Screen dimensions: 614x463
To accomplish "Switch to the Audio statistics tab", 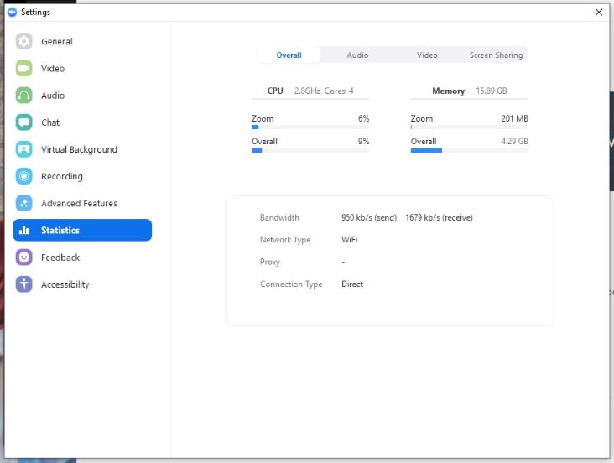I will click(357, 55).
